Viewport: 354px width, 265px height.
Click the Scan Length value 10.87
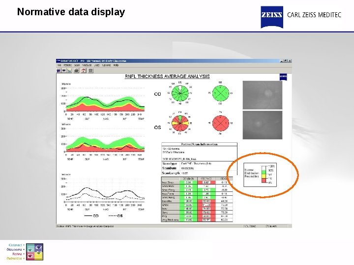pos(185,173)
